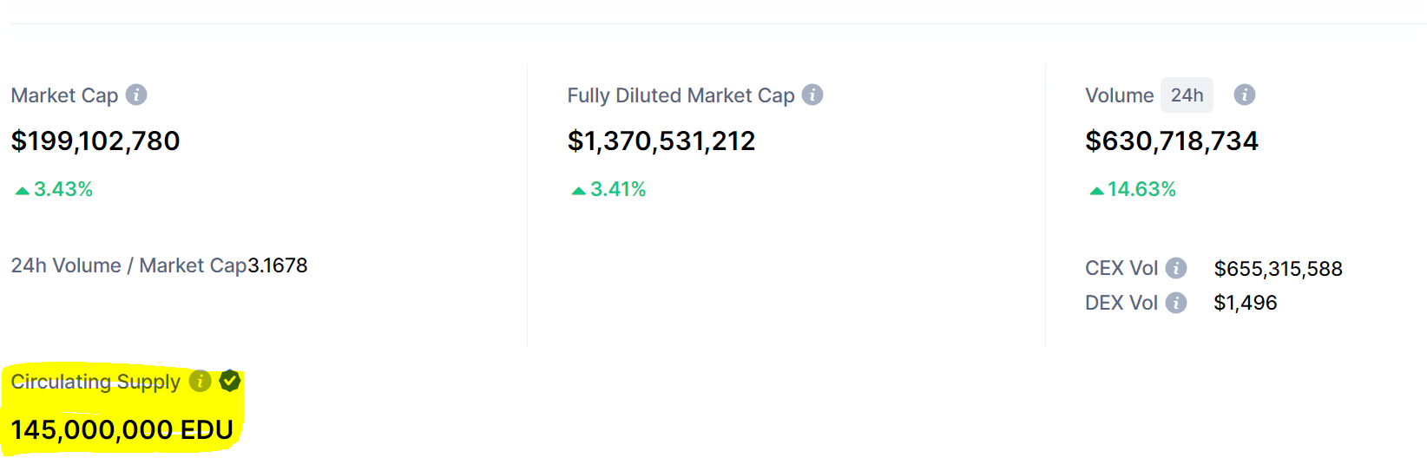Click the 3.41% diluted cap change
Image resolution: width=1427 pixels, height=471 pixels.
point(608,189)
